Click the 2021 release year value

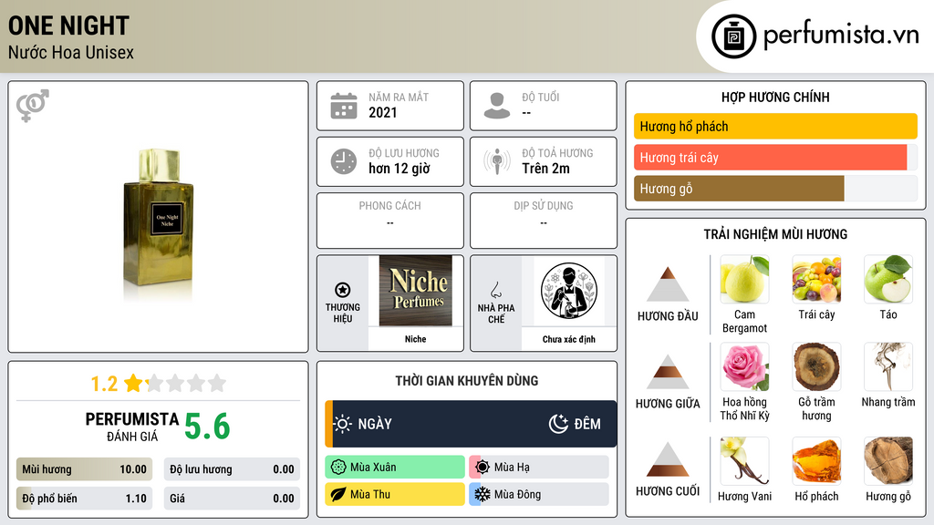[382, 112]
